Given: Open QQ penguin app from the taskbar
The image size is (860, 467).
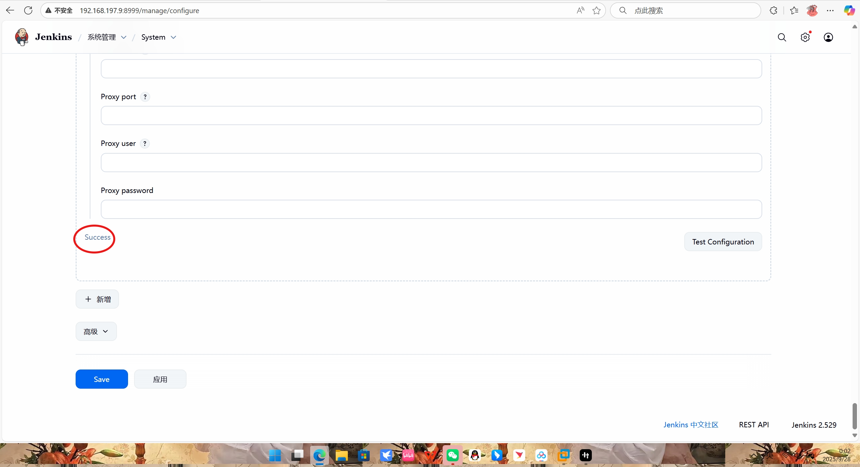Looking at the screenshot, I should (x=475, y=455).
